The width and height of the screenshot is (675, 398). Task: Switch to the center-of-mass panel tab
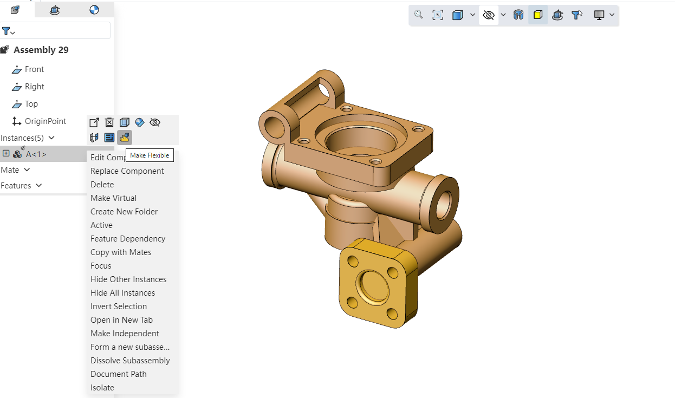pyautogui.click(x=94, y=10)
